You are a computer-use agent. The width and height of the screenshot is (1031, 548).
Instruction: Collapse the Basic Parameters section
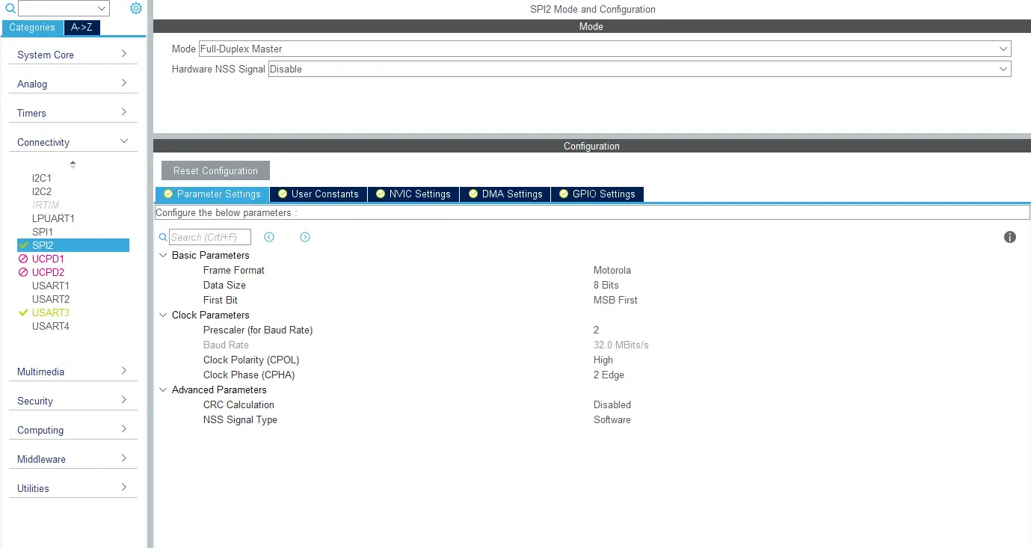[164, 255]
